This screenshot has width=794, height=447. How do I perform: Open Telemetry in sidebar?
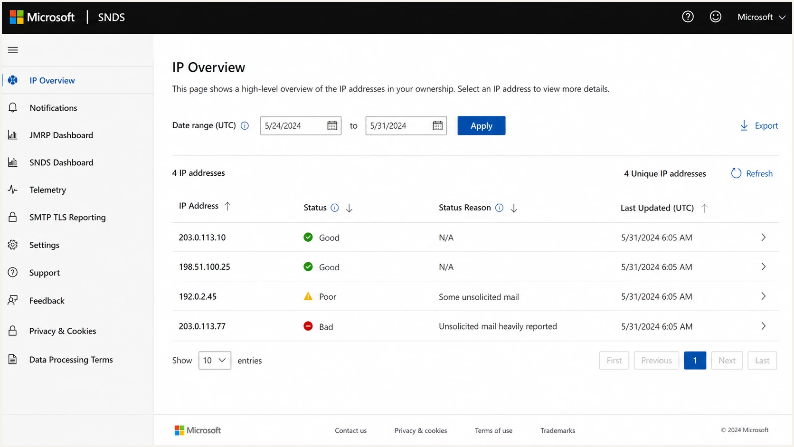click(77, 190)
